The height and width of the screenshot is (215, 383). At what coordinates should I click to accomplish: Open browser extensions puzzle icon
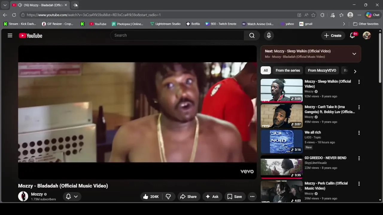click(322, 15)
